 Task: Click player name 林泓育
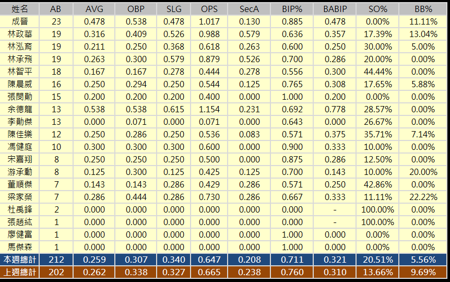(20, 46)
